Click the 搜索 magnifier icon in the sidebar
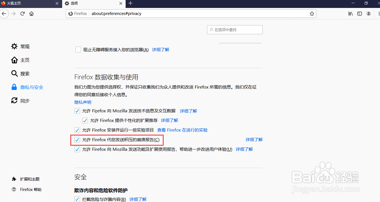 pyautogui.click(x=14, y=74)
